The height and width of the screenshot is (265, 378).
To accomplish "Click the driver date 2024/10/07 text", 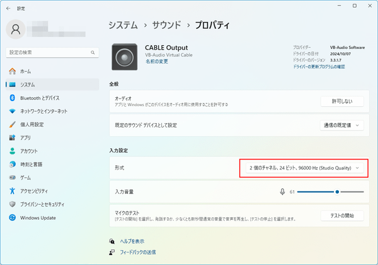I will (x=340, y=54).
